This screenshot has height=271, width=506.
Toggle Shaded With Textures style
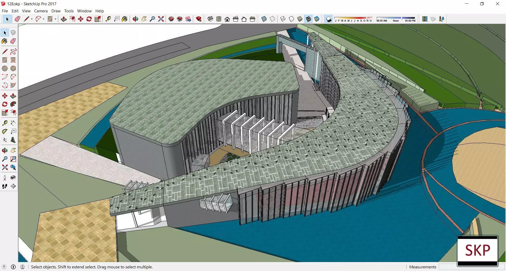pyautogui.click(x=308, y=19)
